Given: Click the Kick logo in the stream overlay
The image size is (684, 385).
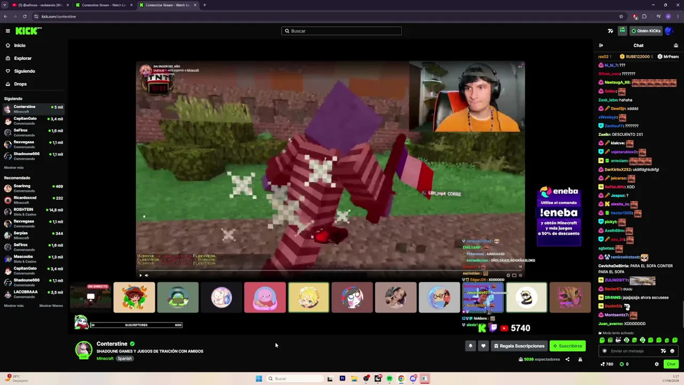Looking at the screenshot, I should click(x=483, y=328).
